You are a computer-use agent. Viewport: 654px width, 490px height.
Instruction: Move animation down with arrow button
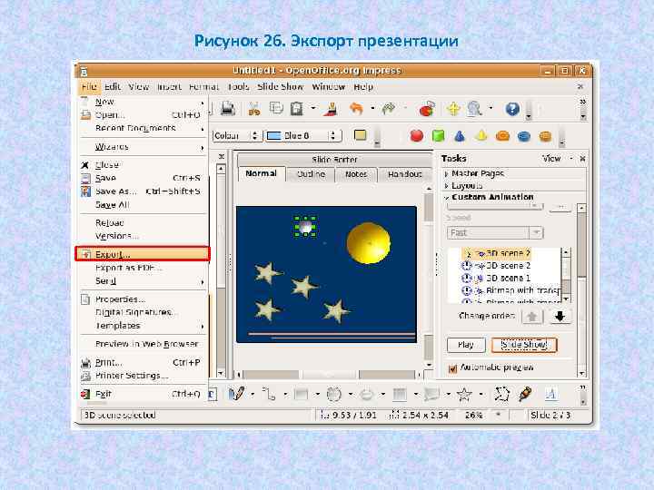pos(560,317)
